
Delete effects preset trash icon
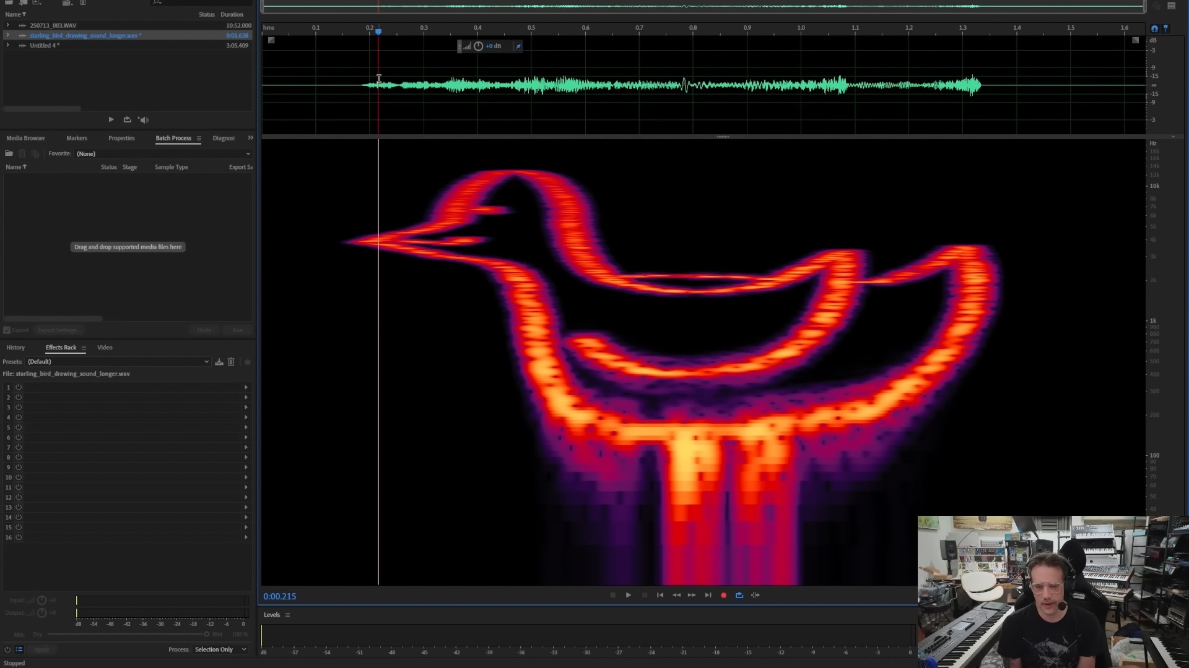click(231, 362)
